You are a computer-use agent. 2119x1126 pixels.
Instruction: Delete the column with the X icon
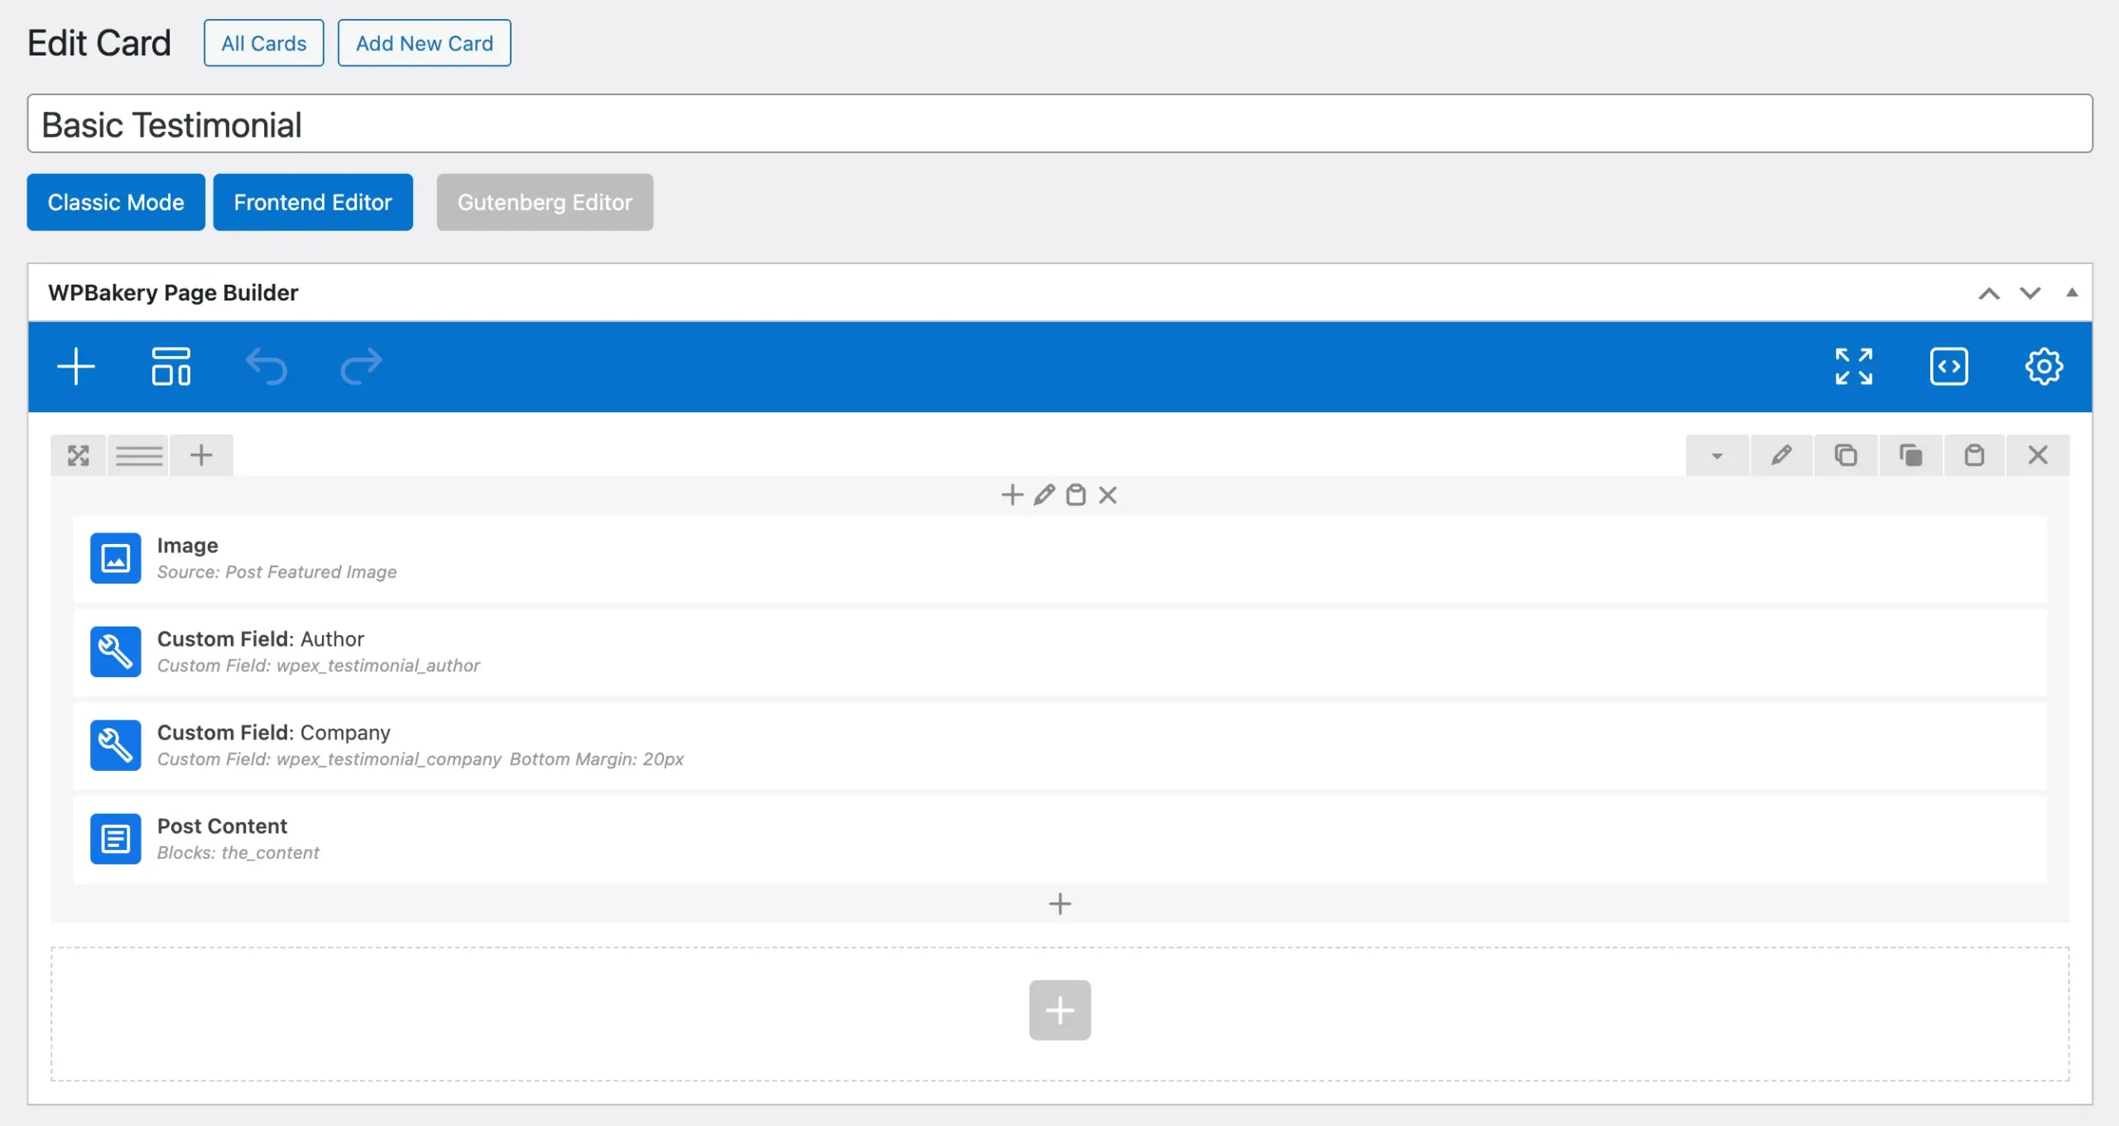click(1108, 494)
